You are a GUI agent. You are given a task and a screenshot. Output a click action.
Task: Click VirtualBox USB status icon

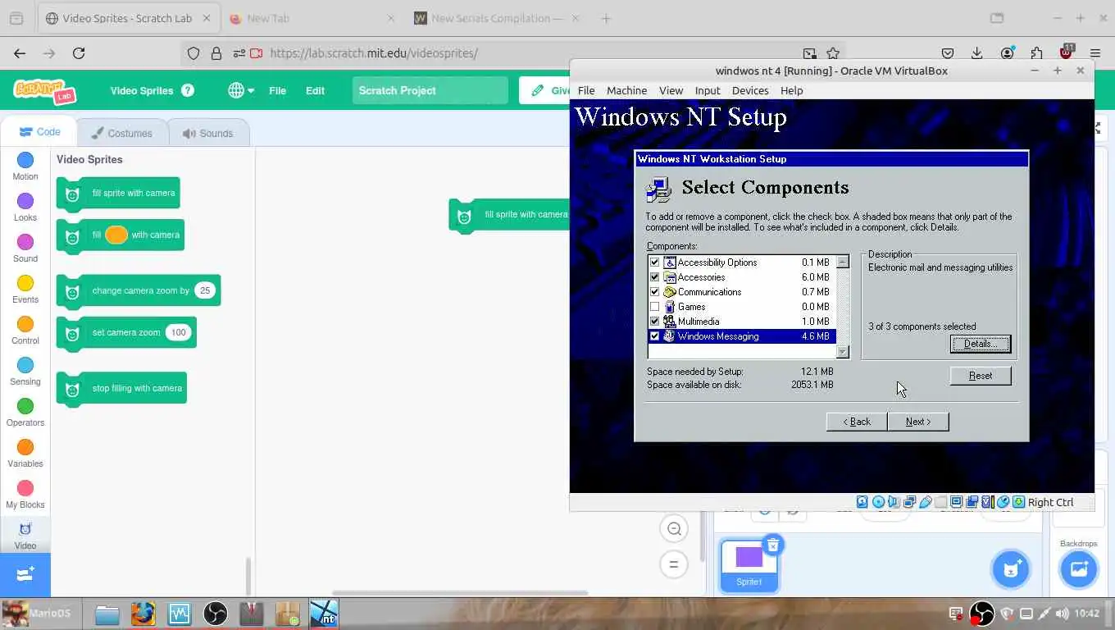click(926, 502)
